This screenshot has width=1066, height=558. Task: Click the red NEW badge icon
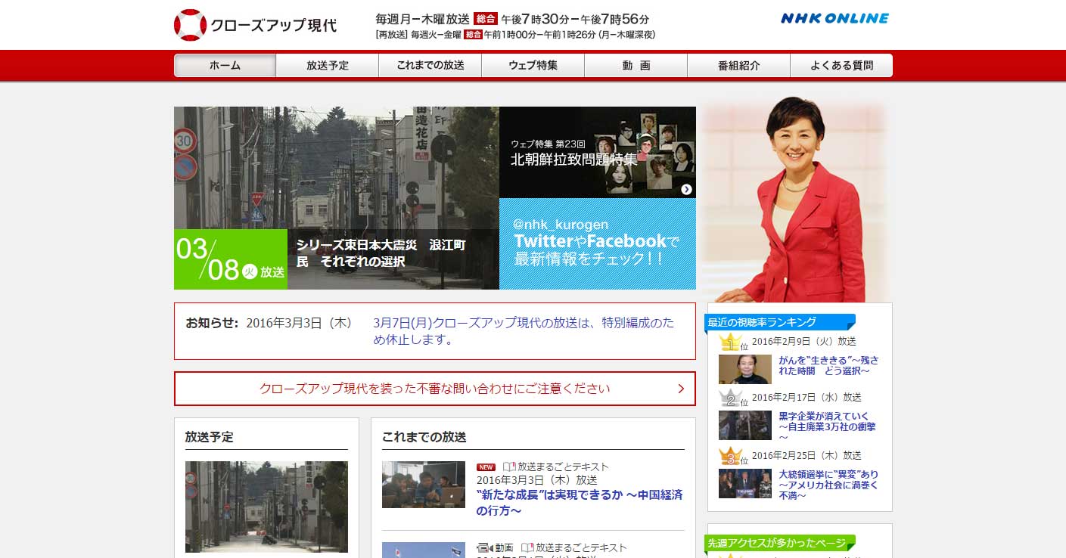coord(486,467)
